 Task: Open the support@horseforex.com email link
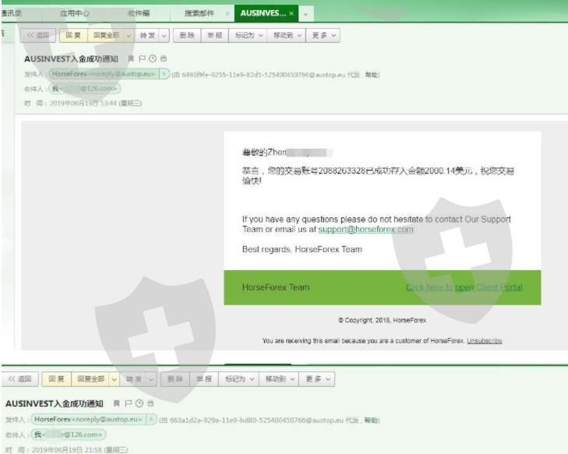(365, 229)
